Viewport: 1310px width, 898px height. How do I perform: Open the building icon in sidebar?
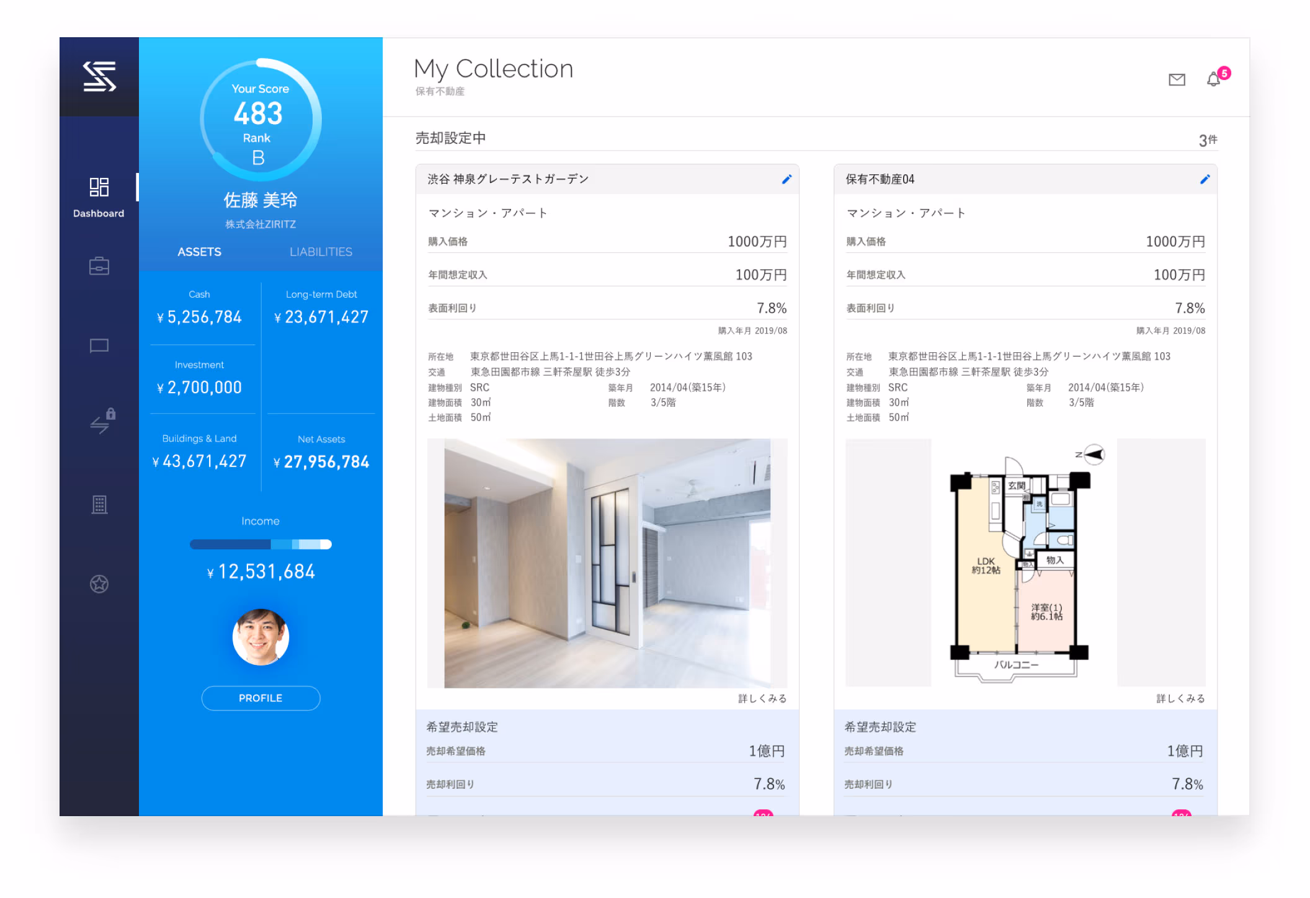coord(99,504)
